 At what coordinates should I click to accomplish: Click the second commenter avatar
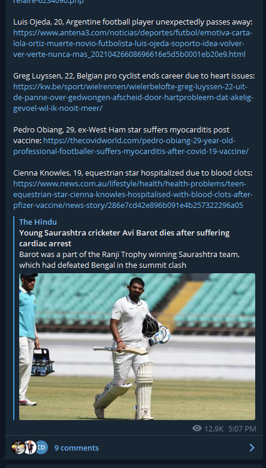coord(30,448)
